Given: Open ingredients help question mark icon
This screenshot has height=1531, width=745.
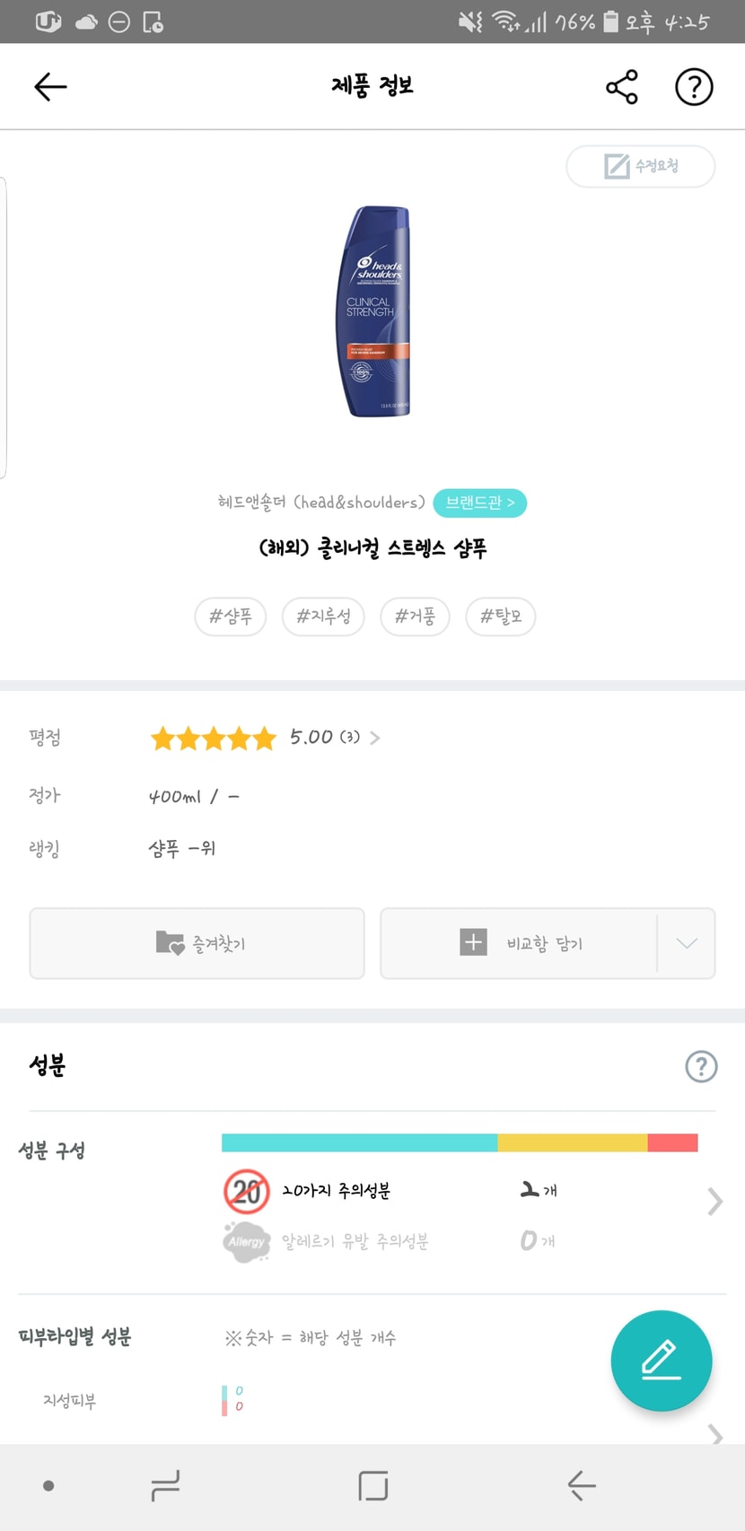Looking at the screenshot, I should click(701, 1066).
